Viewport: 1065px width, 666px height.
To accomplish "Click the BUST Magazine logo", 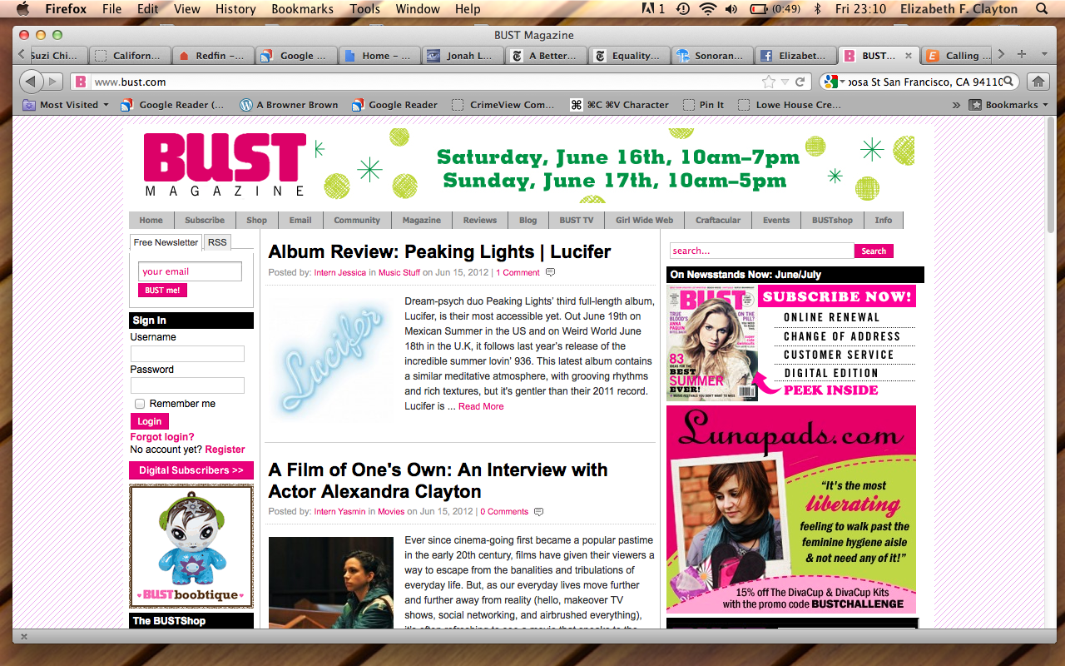I will pyautogui.click(x=225, y=165).
